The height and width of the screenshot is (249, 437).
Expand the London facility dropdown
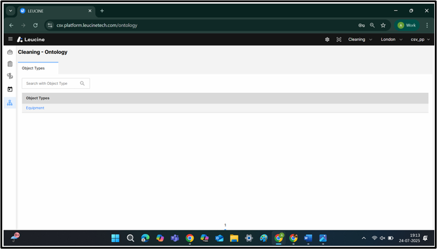392,39
